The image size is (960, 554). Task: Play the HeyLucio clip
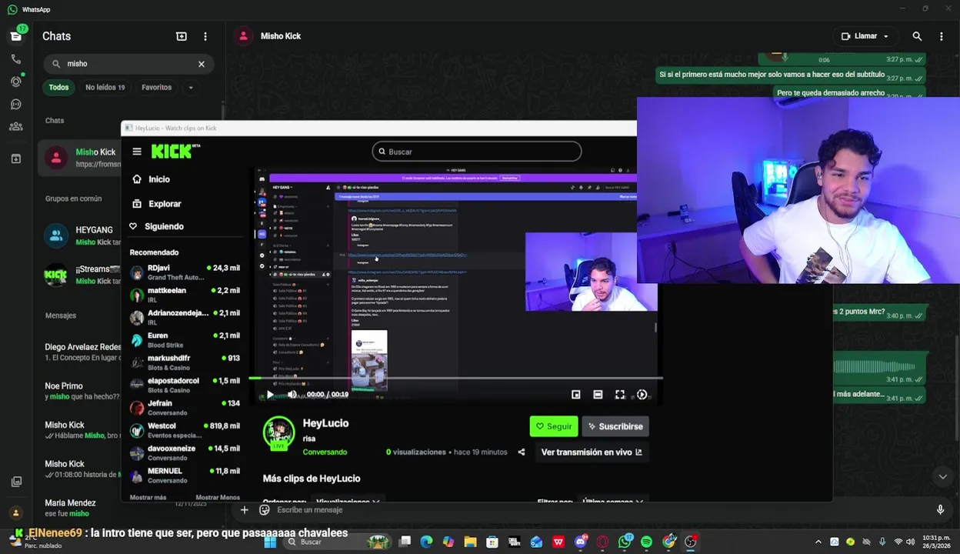270,395
